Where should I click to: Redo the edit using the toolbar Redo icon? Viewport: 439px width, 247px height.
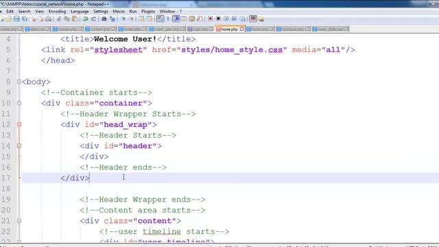click(x=93, y=19)
